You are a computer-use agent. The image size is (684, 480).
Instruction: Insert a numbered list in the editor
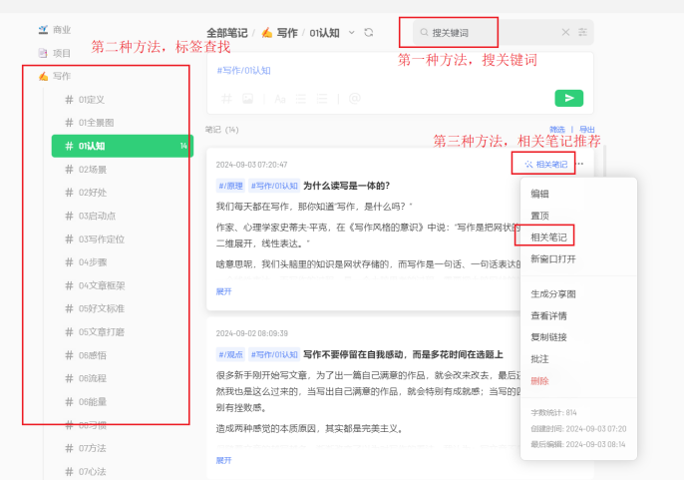[x=322, y=99]
